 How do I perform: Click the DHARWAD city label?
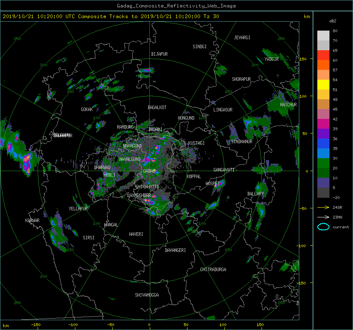pyautogui.click(x=102, y=168)
